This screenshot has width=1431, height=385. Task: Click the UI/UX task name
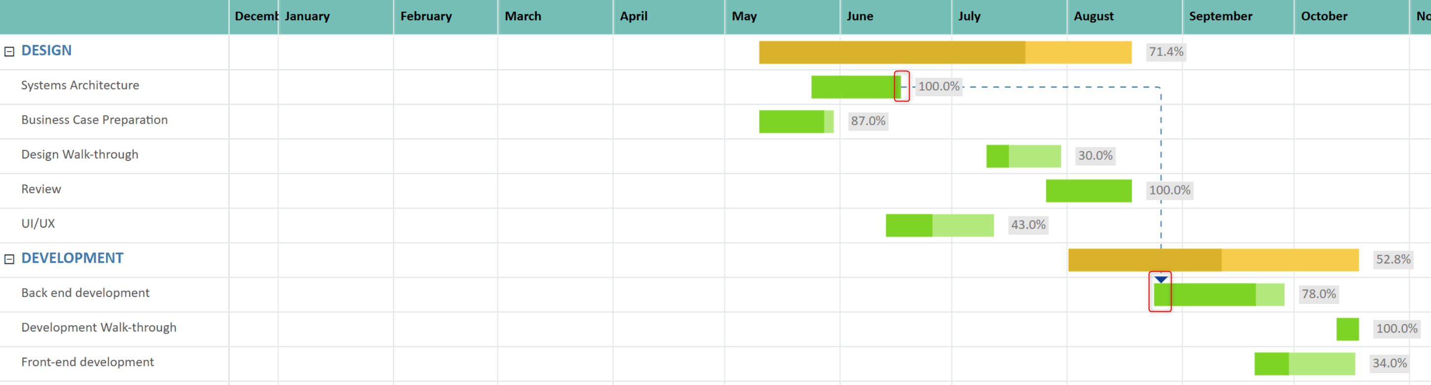38,224
